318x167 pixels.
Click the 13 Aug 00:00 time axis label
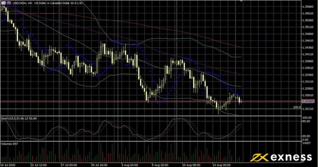click(x=222, y=165)
